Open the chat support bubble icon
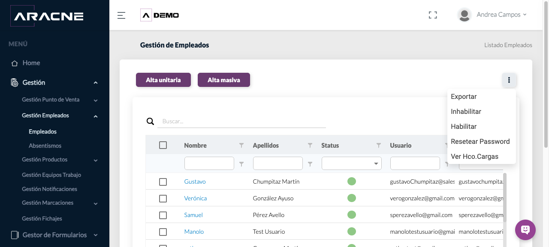549x247 pixels. tap(525, 230)
